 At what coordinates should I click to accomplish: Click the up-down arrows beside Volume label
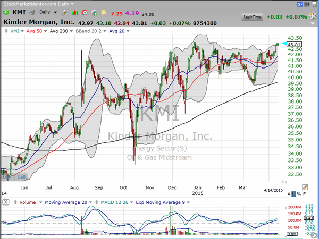[x=15, y=202]
